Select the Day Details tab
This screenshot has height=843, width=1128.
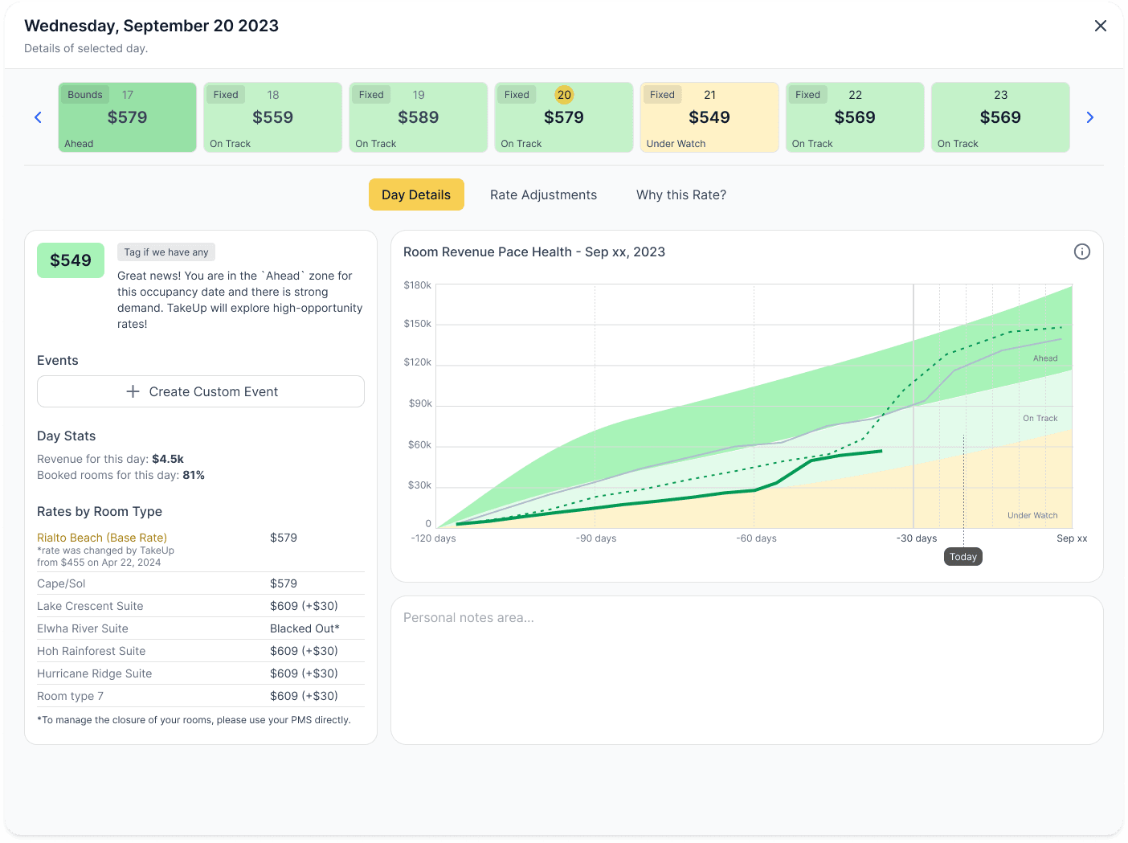(416, 194)
